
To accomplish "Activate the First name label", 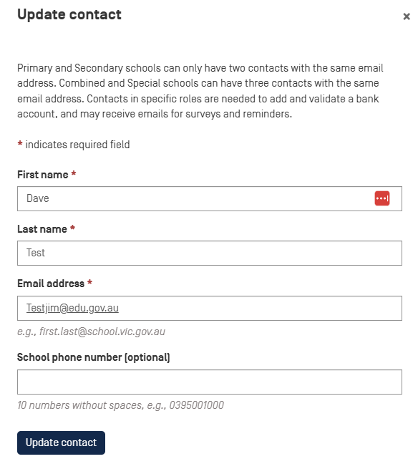I will coord(42,175).
